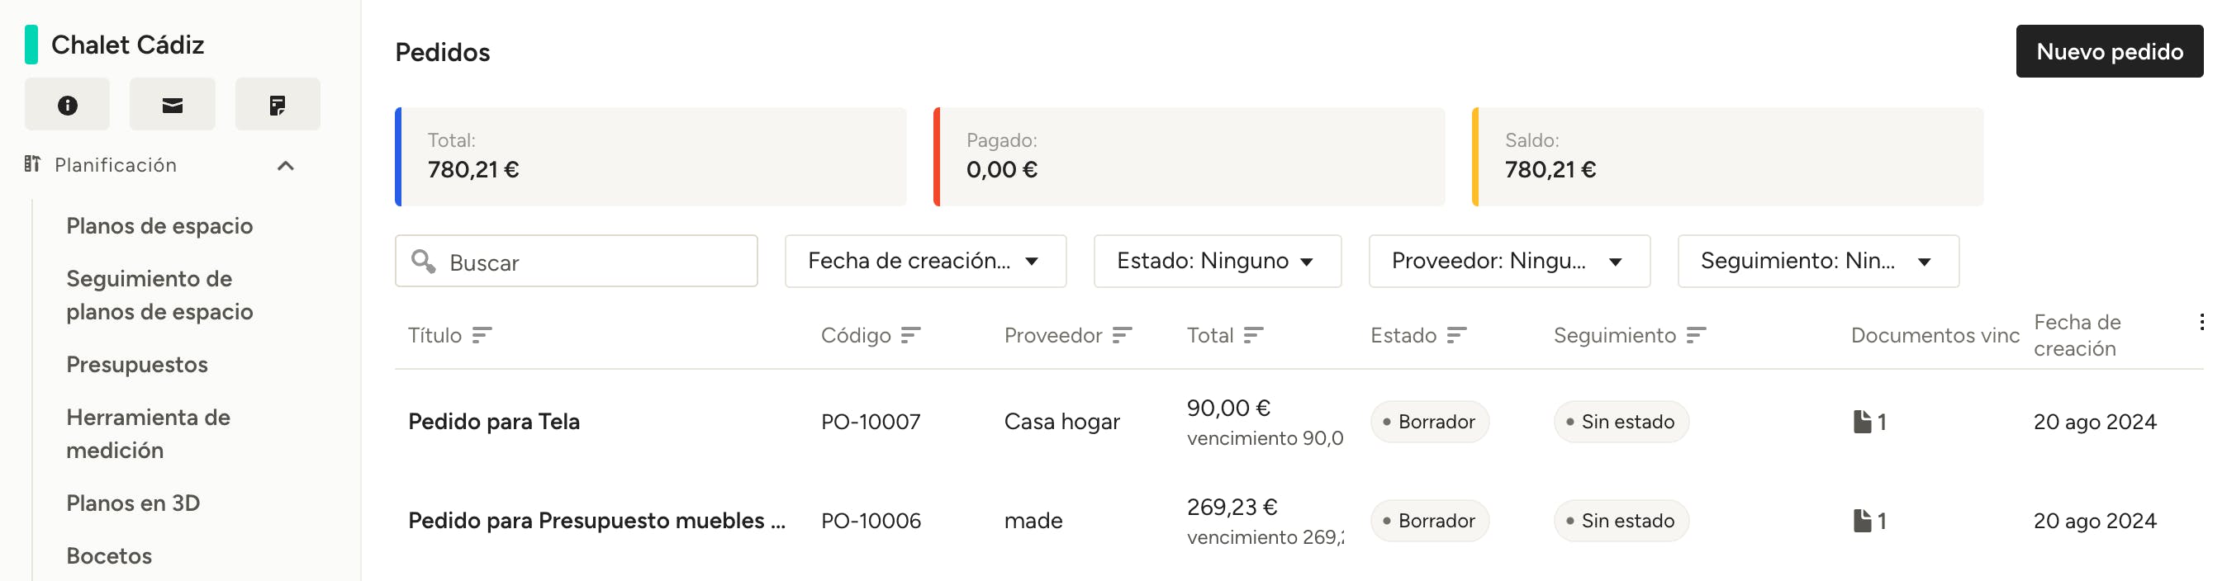
Task: Collapse the Planificación sidebar section
Action: tap(285, 165)
